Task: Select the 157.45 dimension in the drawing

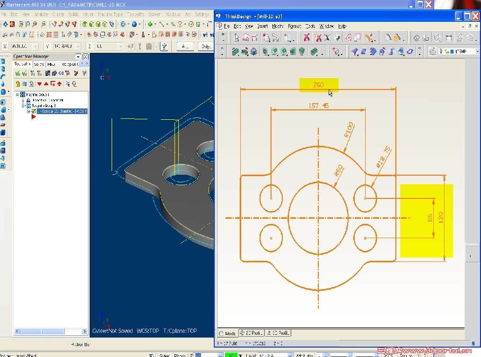Action: click(x=318, y=106)
